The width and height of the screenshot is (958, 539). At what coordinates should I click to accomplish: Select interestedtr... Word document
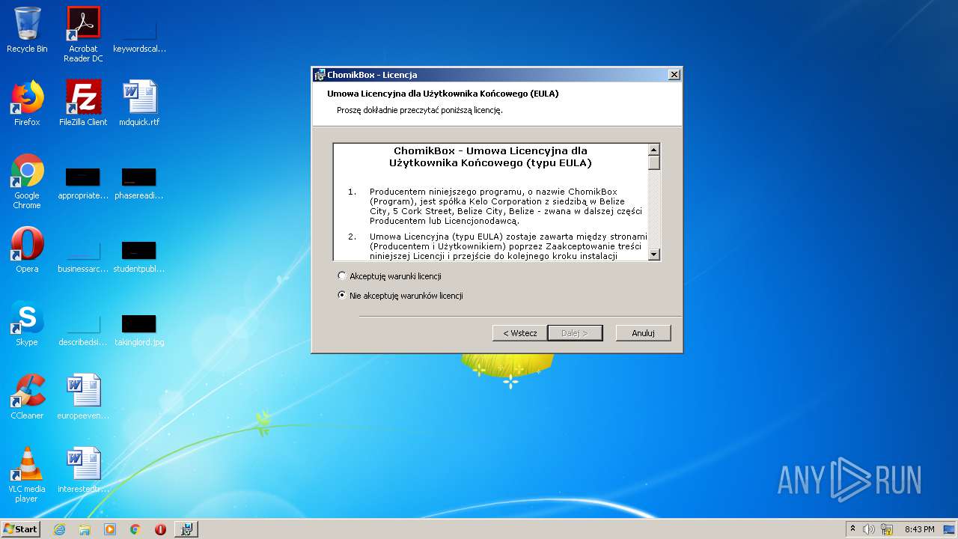(83, 470)
